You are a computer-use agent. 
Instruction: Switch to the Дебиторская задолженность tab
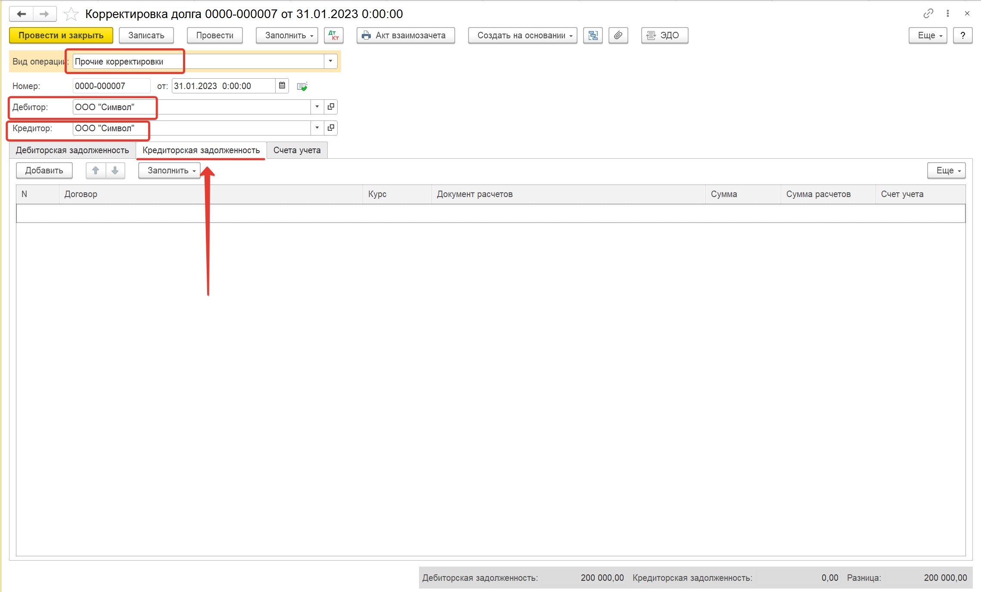(72, 150)
